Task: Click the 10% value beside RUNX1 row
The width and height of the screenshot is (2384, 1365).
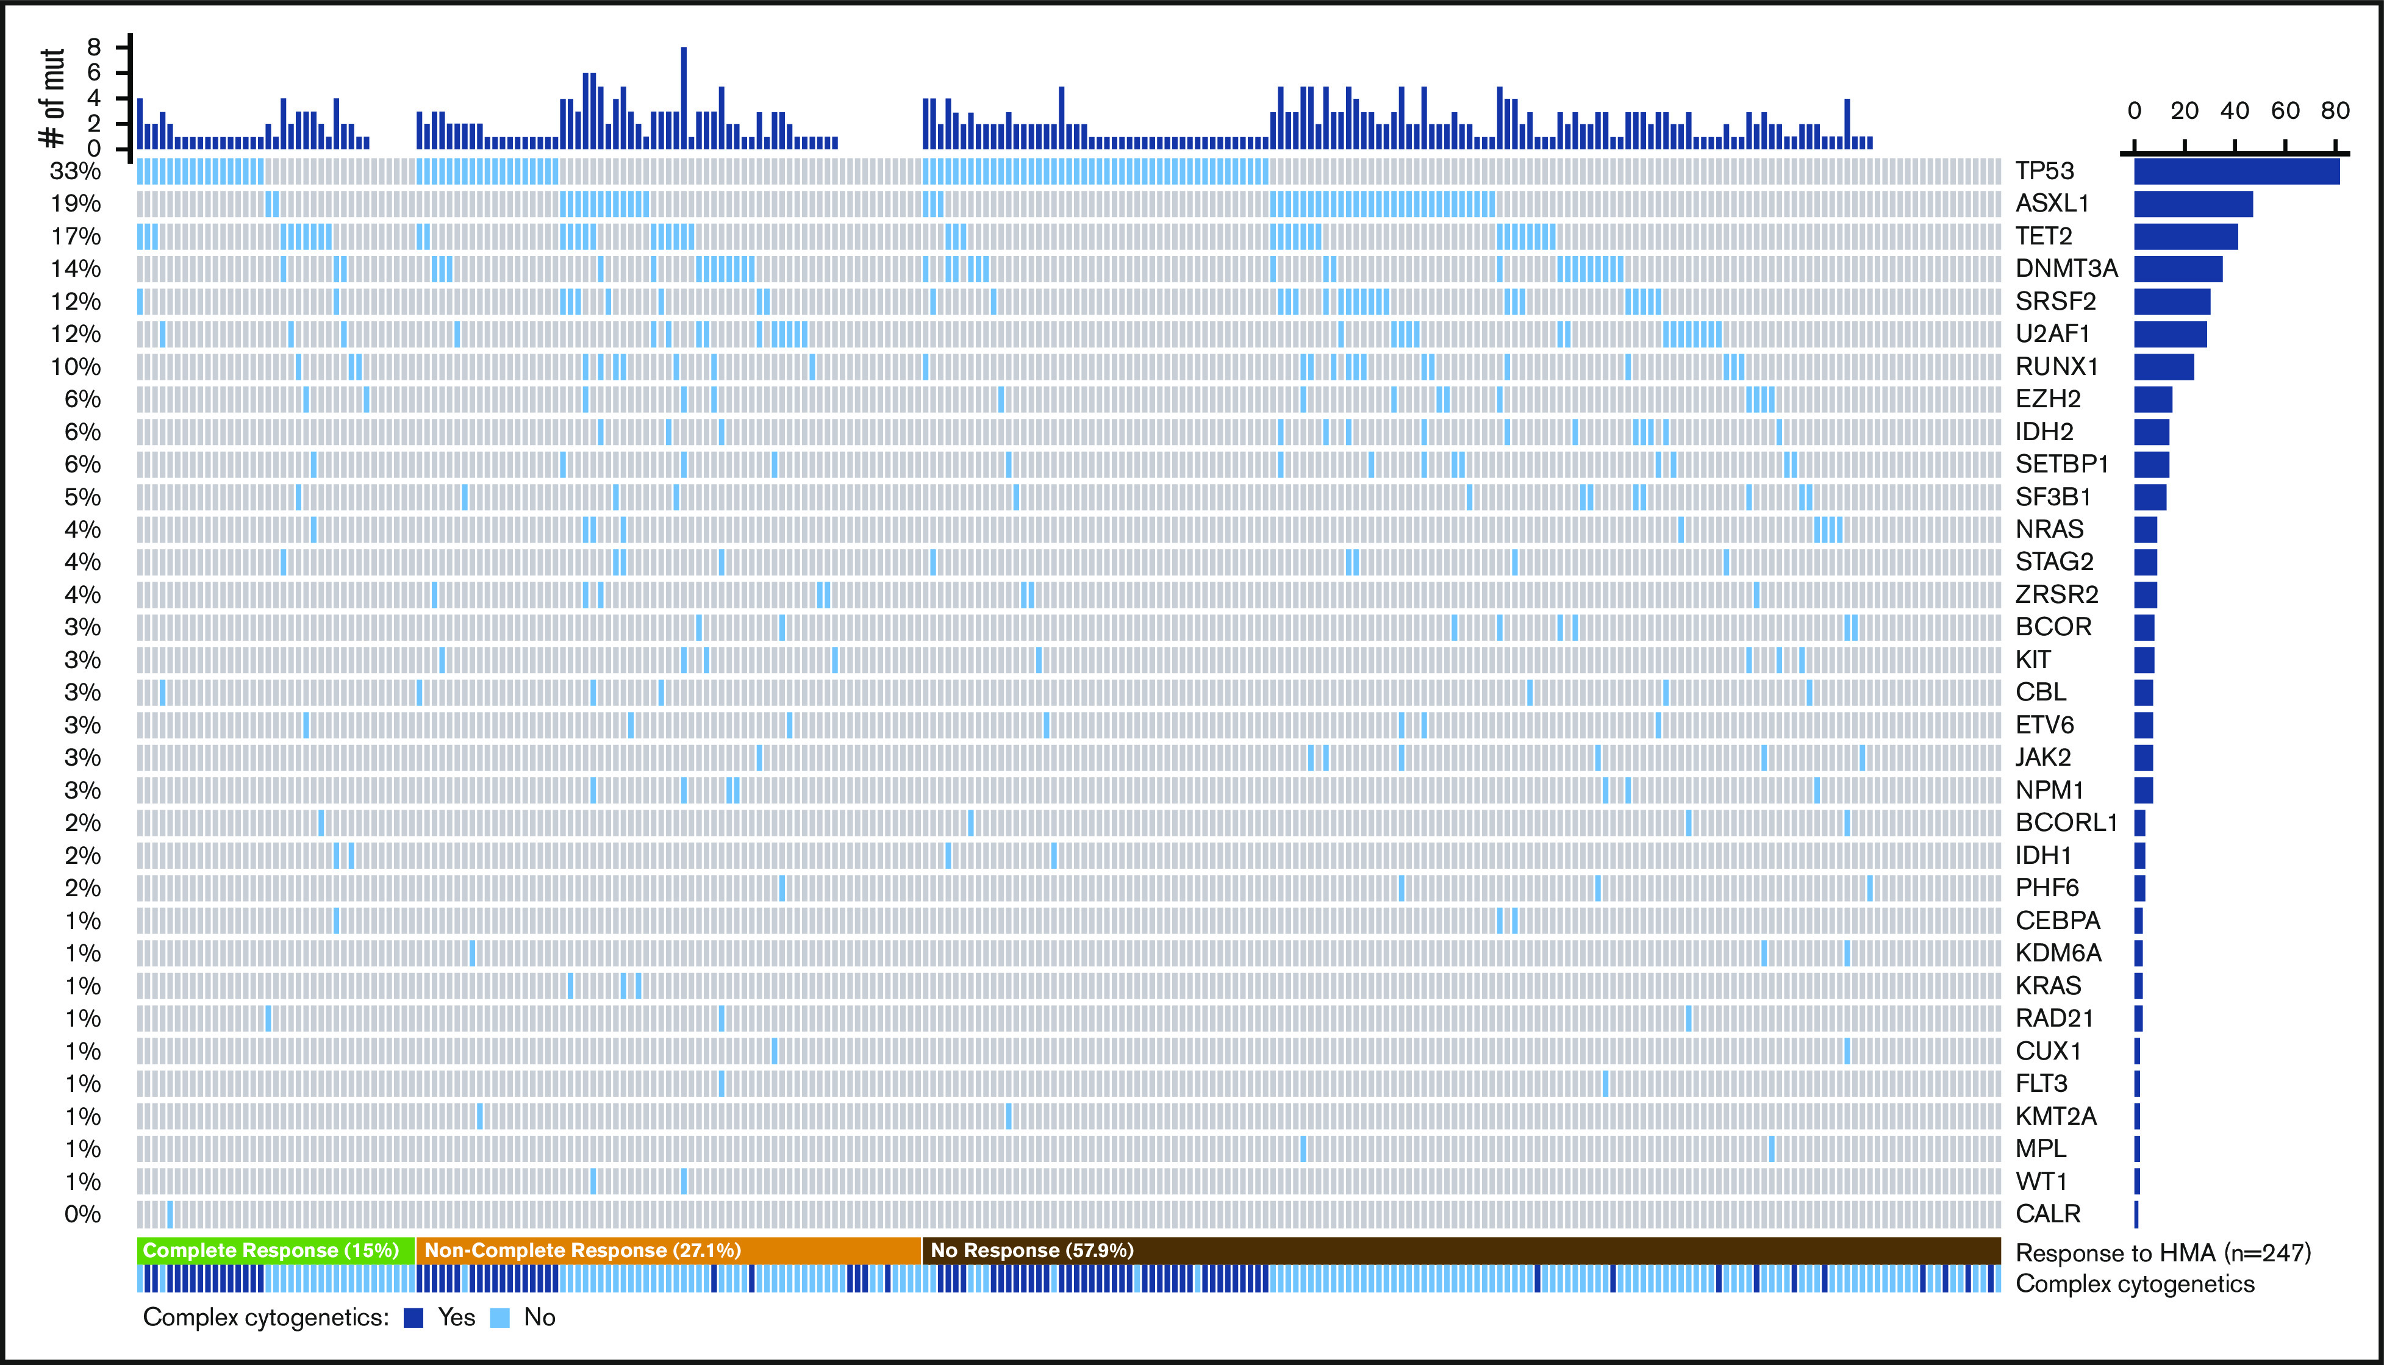Action: click(76, 366)
